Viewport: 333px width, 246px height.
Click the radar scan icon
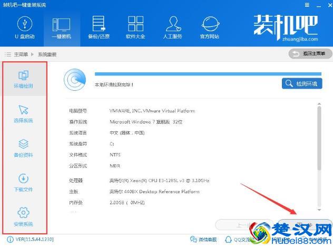(75, 79)
